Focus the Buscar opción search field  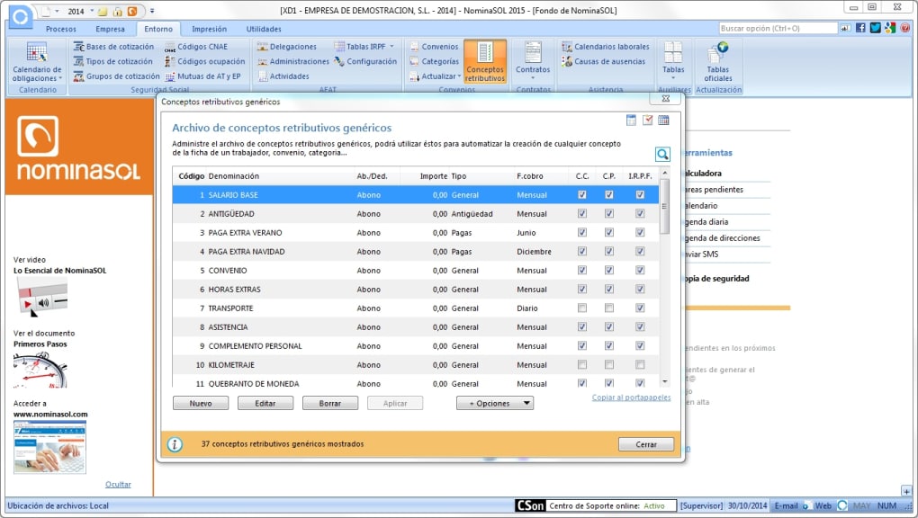pos(778,28)
